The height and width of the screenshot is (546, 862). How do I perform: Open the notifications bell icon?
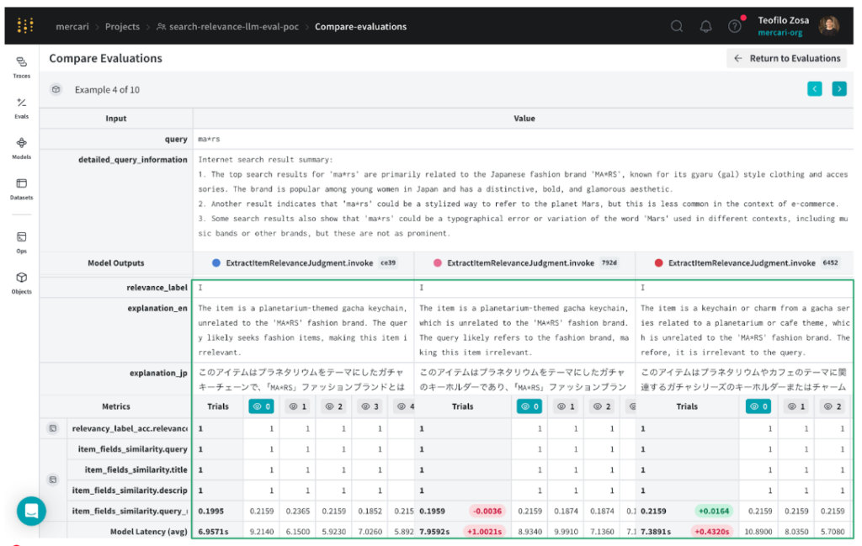pos(706,26)
